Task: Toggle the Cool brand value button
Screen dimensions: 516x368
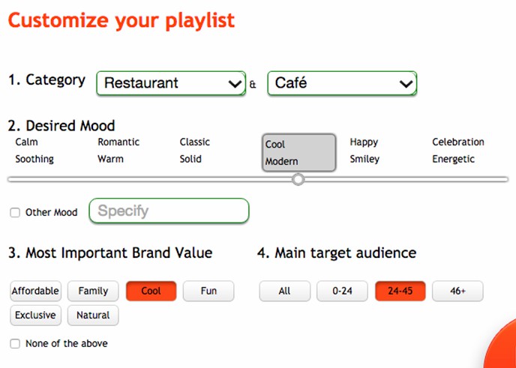Action: pos(151,291)
